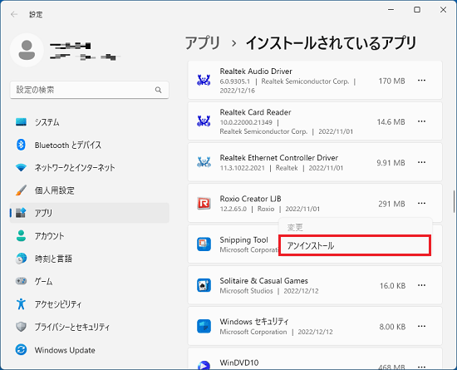Viewport: 457px width, 370px height.
Task: Click the 9.91 MB size value
Action: coord(391,163)
